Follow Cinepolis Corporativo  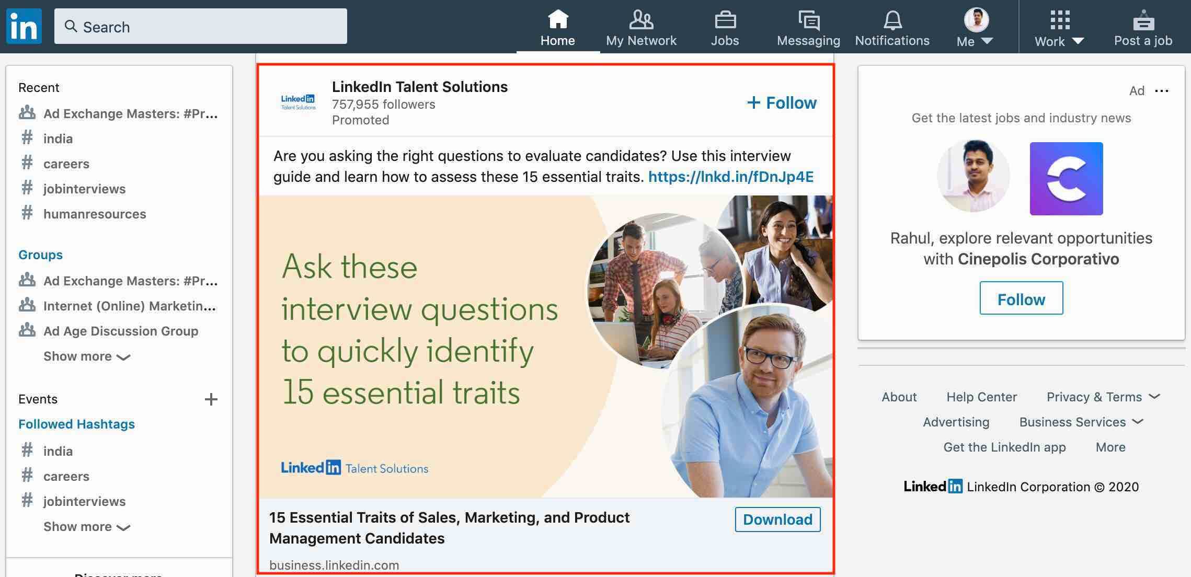(1021, 298)
